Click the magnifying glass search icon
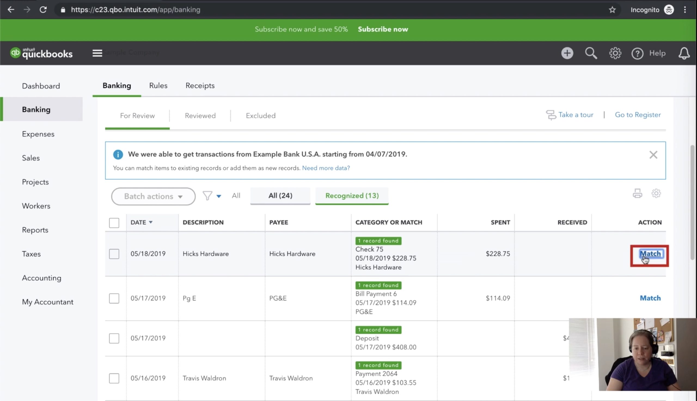The width and height of the screenshot is (697, 401). [591, 53]
